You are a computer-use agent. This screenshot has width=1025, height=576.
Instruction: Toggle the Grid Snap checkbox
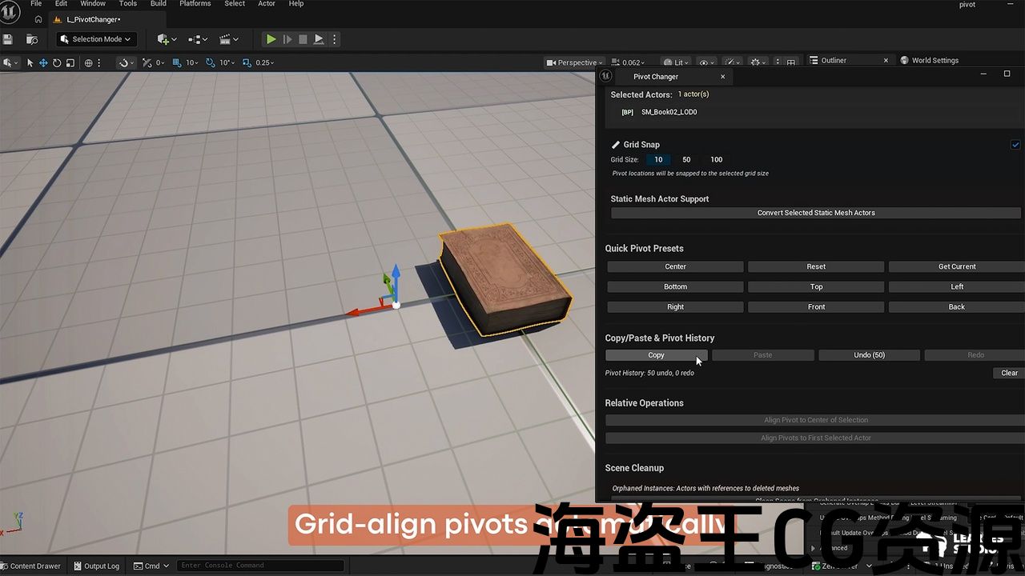tap(1015, 145)
